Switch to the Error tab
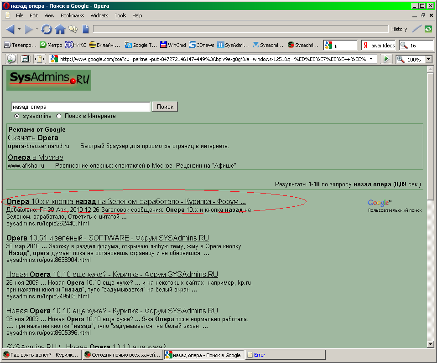Viewport: 437px width, 363px height. [286, 355]
